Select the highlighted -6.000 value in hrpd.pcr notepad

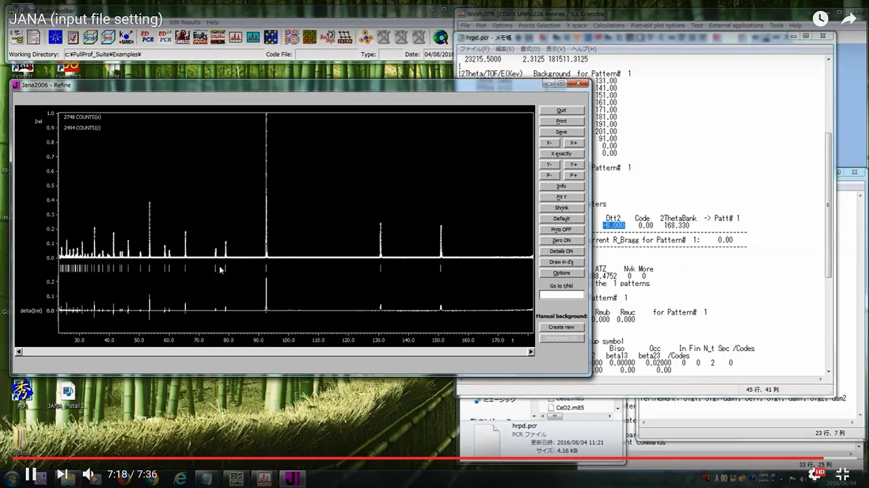pos(614,226)
